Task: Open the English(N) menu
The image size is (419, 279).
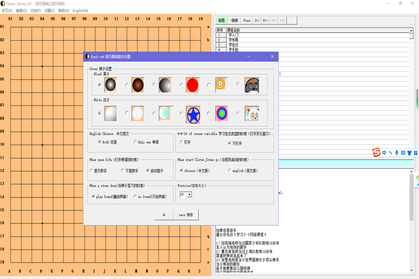Action: [80, 10]
